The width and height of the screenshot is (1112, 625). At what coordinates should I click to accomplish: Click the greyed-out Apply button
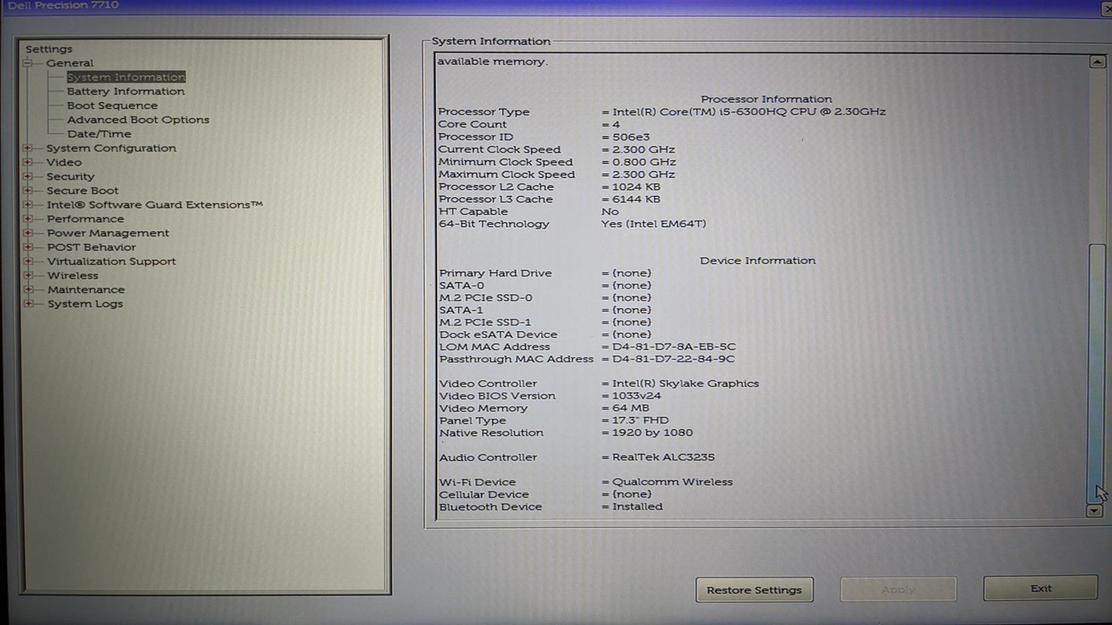pyautogui.click(x=898, y=589)
